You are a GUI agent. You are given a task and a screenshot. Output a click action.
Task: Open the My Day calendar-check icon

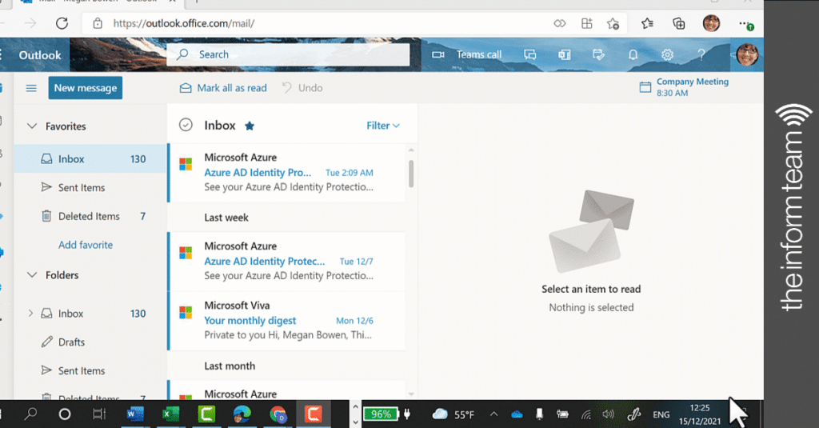pyautogui.click(x=598, y=54)
